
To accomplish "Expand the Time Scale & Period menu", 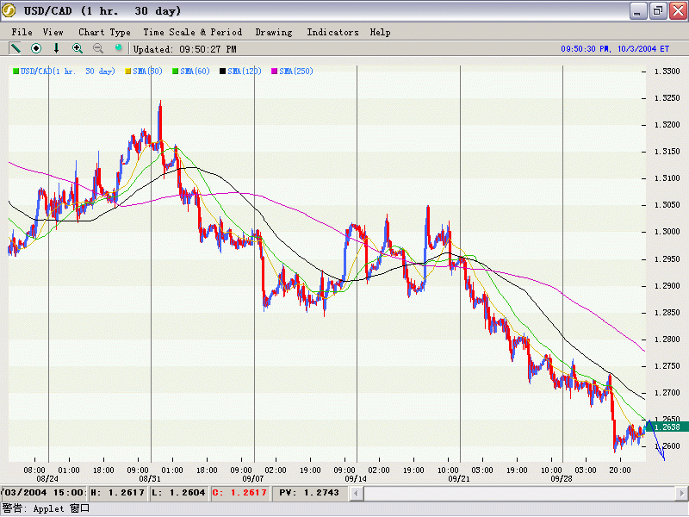I will (x=192, y=32).
